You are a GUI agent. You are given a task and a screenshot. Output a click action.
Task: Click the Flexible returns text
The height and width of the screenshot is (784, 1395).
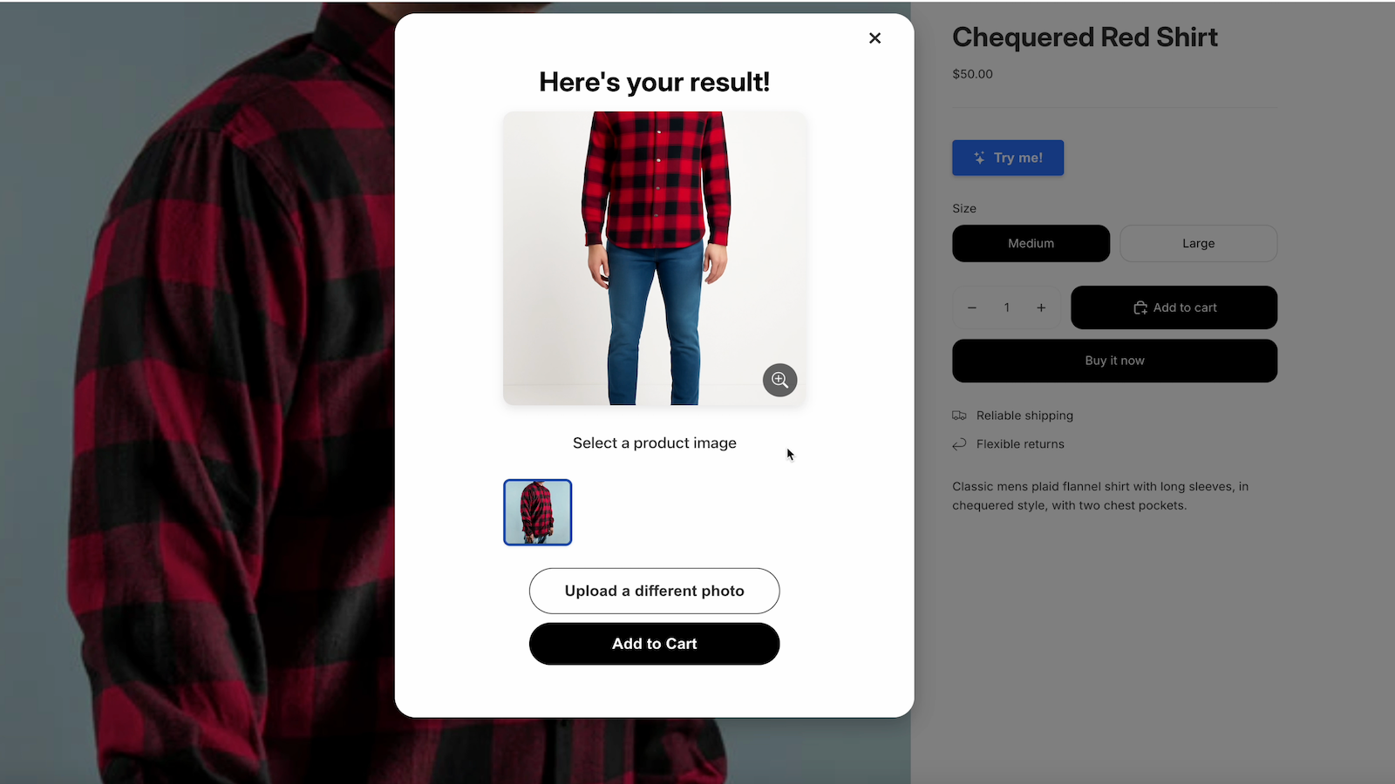click(x=1020, y=444)
